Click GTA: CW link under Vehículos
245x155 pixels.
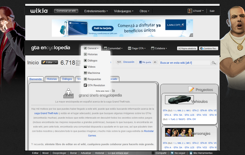[x=191, y=119]
